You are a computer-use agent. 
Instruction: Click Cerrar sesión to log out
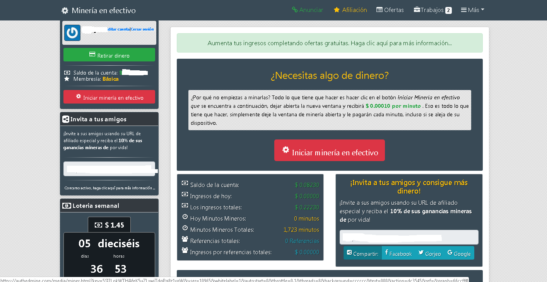point(142,29)
